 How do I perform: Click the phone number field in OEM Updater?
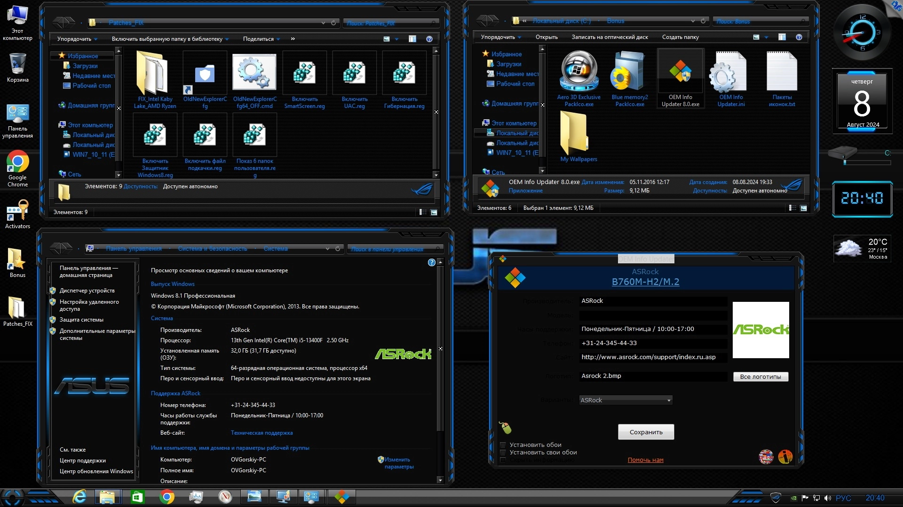pos(653,343)
